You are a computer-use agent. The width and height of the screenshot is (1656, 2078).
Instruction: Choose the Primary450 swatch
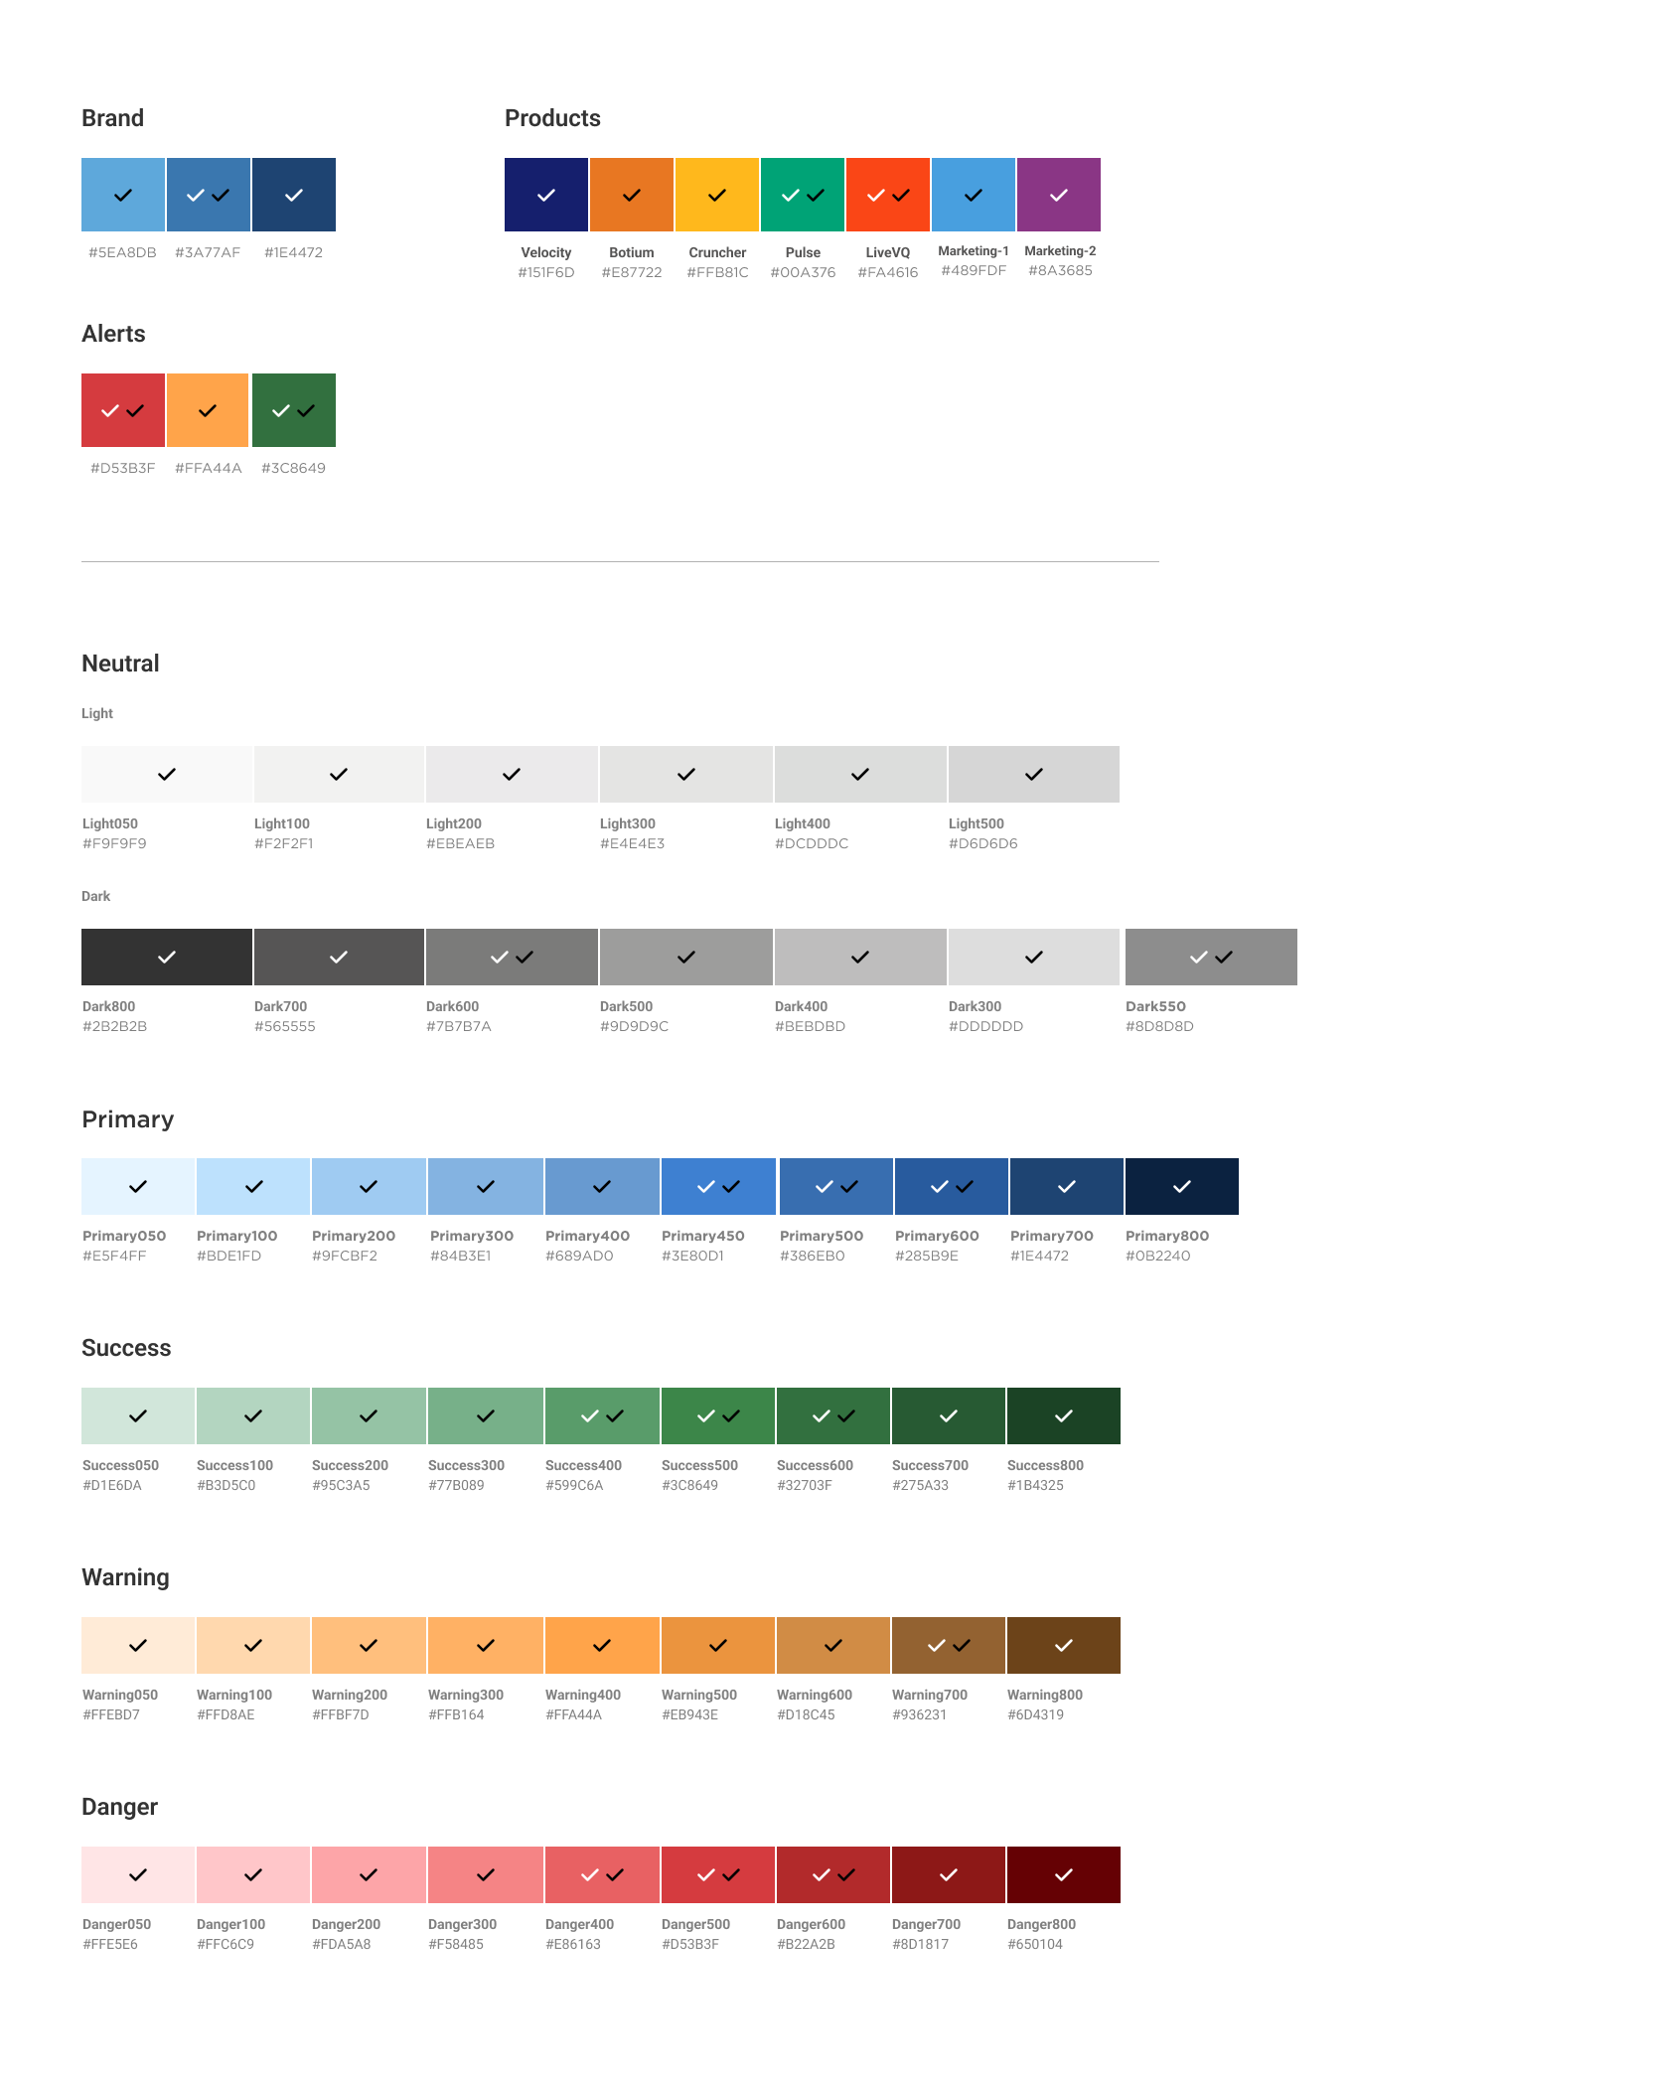coord(718,1186)
